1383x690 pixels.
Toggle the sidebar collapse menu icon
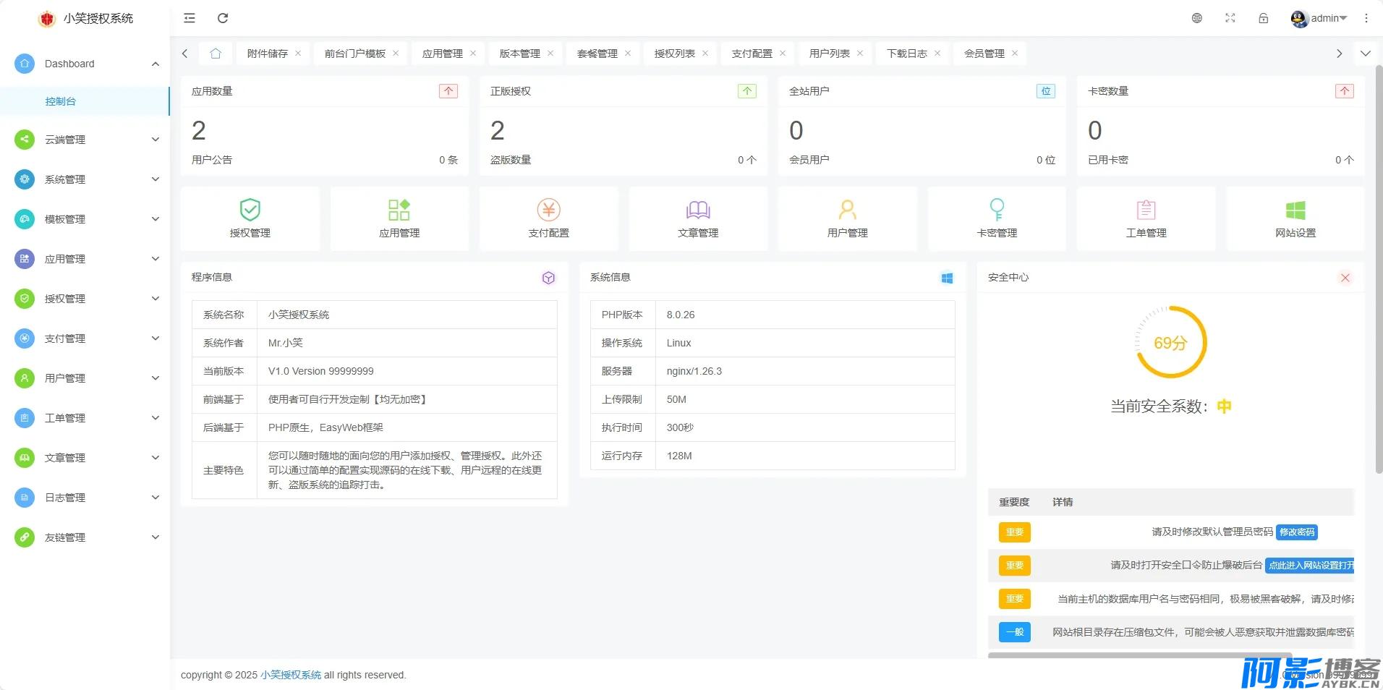coord(190,18)
